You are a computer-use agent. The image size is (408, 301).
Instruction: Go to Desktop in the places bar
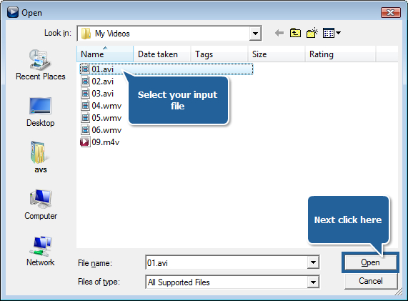(x=40, y=112)
